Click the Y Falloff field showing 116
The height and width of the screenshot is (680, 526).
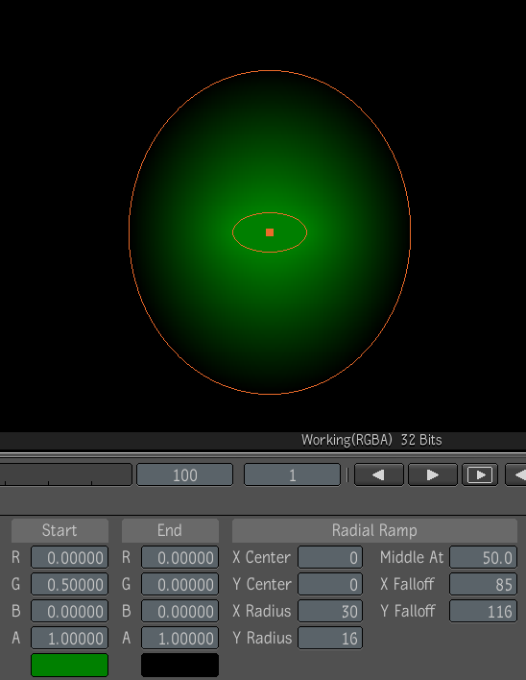click(x=483, y=611)
